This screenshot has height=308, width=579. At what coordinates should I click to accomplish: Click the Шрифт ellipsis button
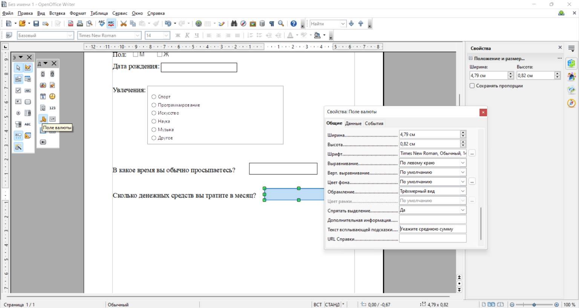(x=472, y=153)
